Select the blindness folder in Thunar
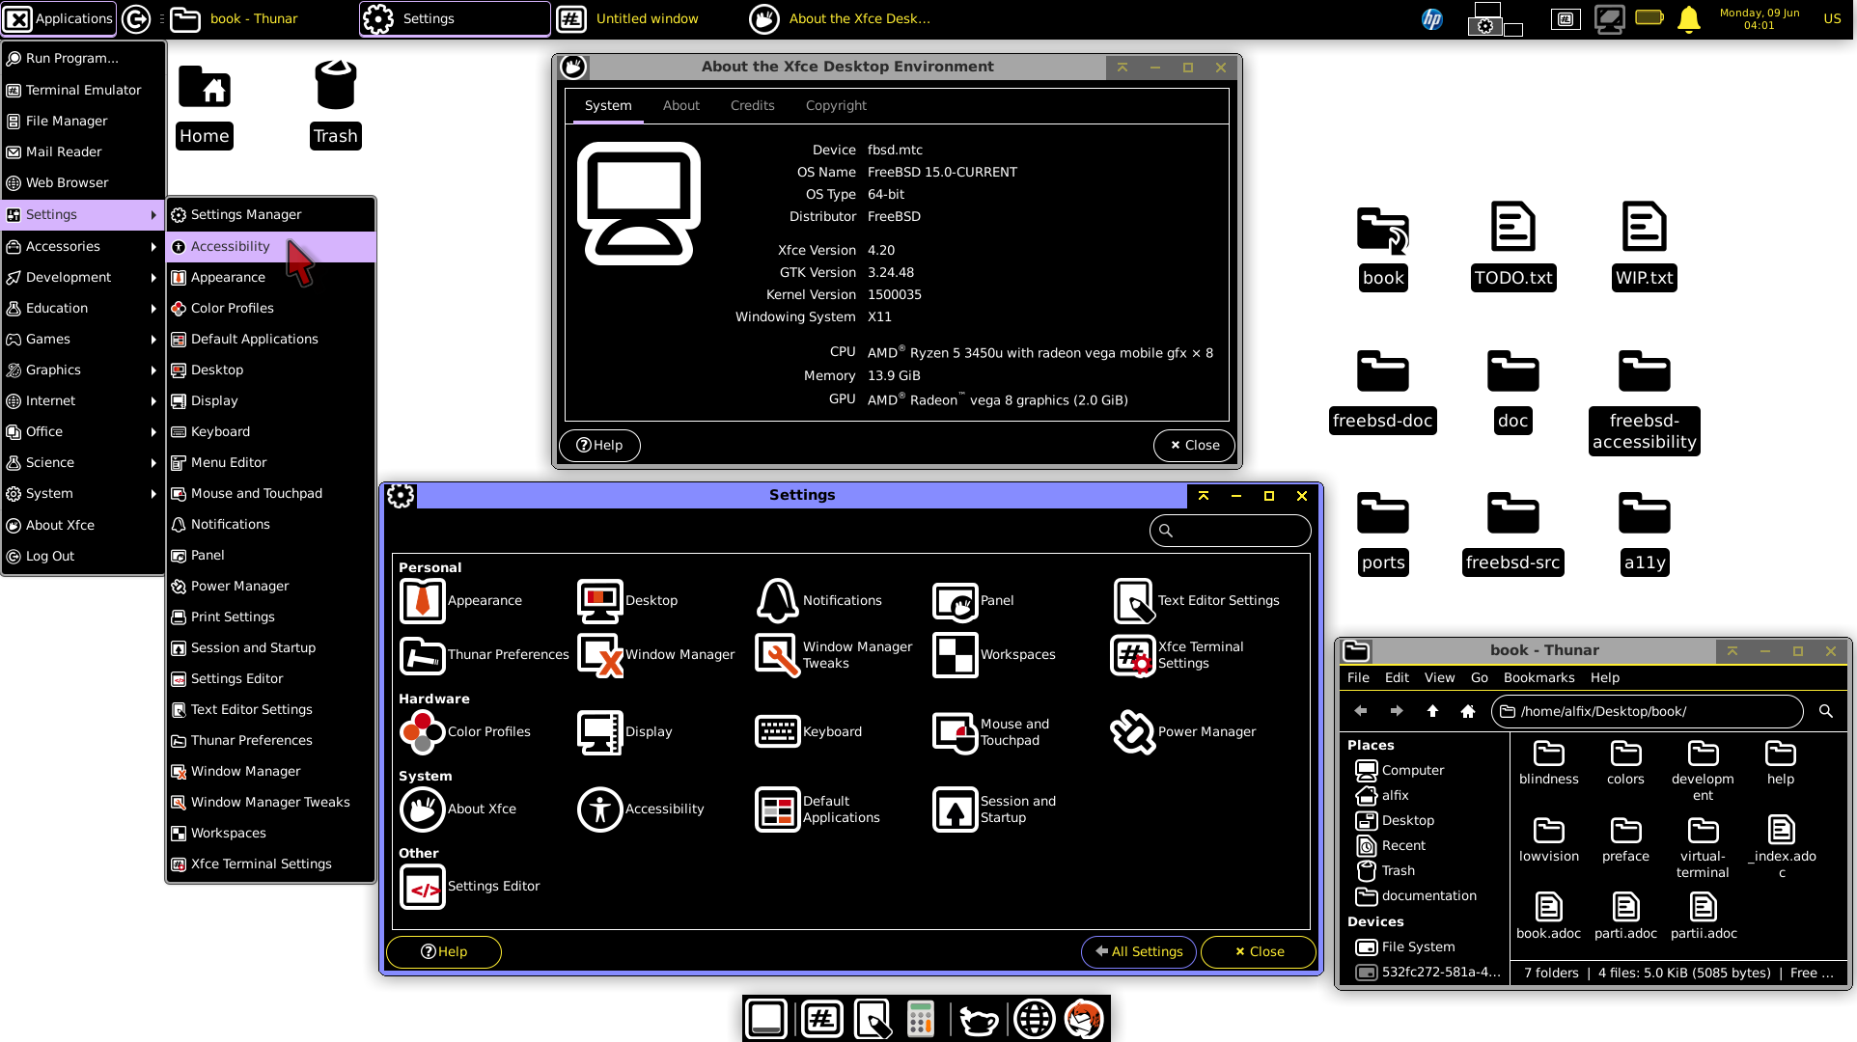This screenshot has width=1857, height=1042. (x=1548, y=762)
